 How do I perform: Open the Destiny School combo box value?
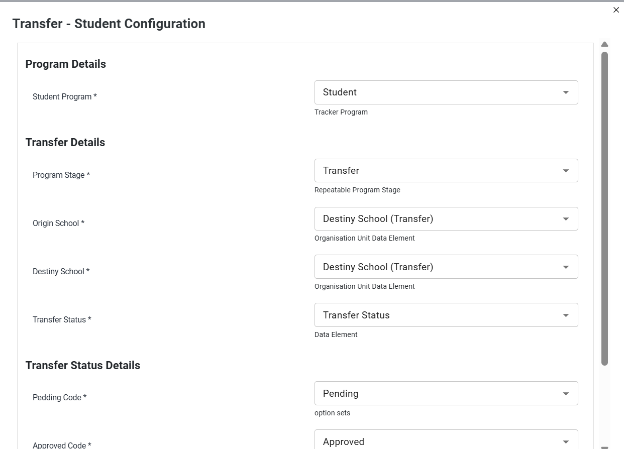446,267
